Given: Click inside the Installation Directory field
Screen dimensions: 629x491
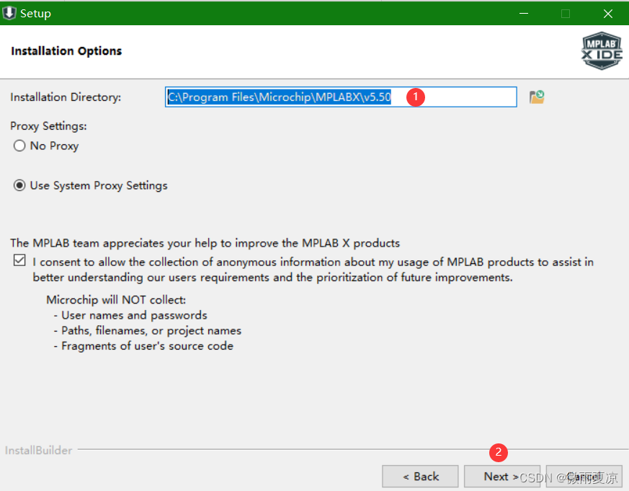Looking at the screenshot, I should tap(341, 97).
